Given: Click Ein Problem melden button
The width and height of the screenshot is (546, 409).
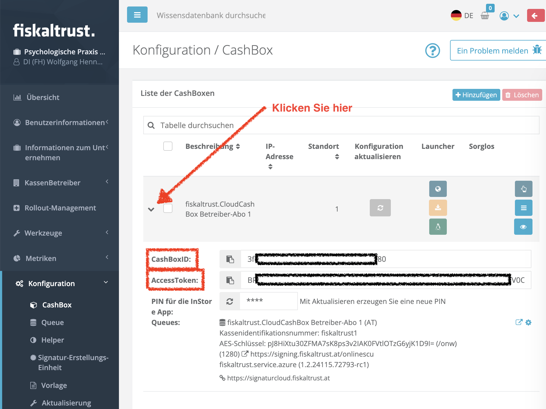Looking at the screenshot, I should click(x=498, y=51).
